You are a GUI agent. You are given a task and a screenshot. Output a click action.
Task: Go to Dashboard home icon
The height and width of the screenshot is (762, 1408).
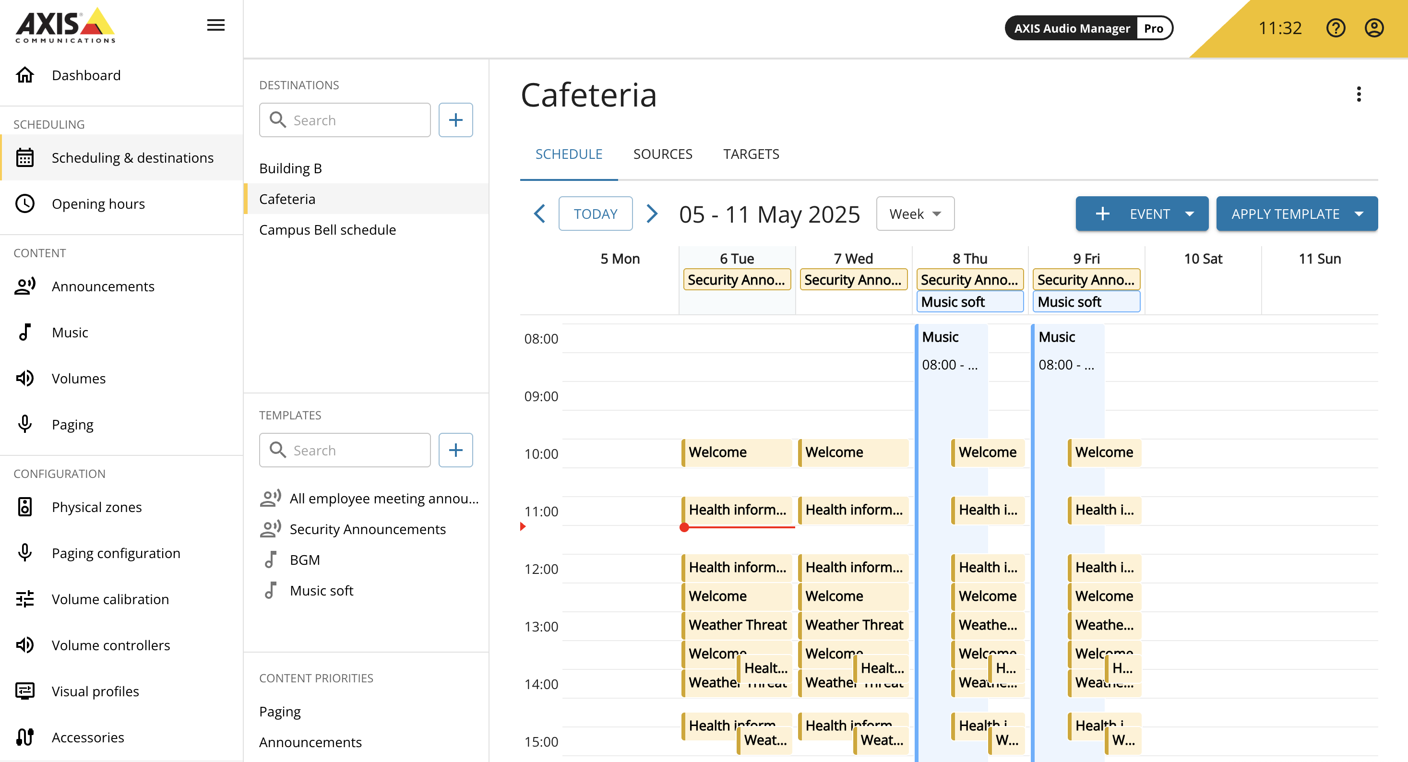click(25, 75)
